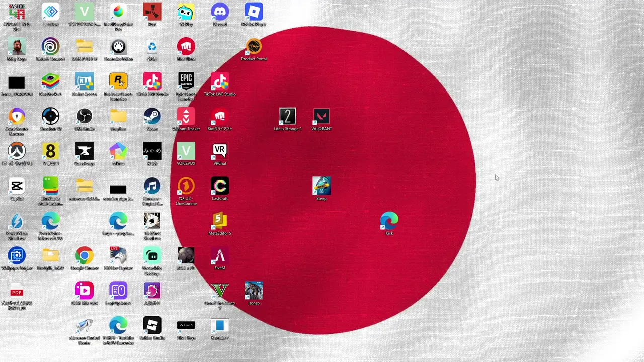Open the Controller Editor icon
Image resolution: width=644 pixels, height=362 pixels.
click(118, 47)
